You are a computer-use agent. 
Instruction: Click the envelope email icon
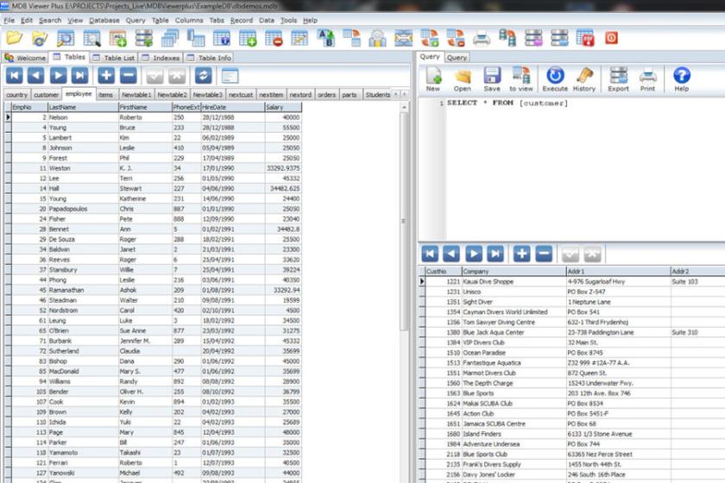click(403, 38)
